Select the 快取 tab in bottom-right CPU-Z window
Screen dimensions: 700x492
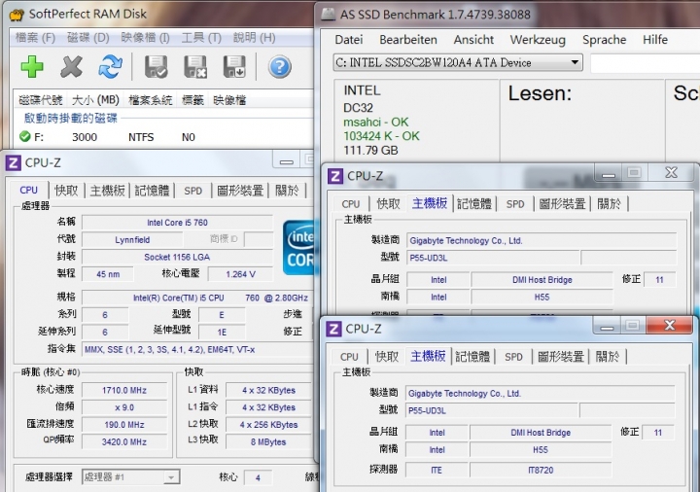coord(387,357)
